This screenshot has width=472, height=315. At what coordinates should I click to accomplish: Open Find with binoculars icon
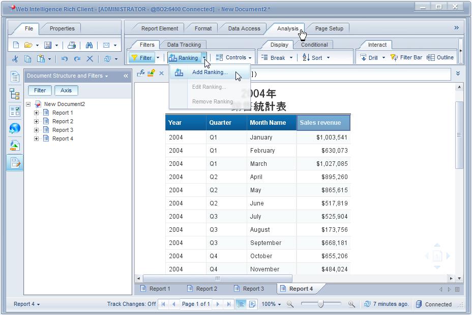89,45
